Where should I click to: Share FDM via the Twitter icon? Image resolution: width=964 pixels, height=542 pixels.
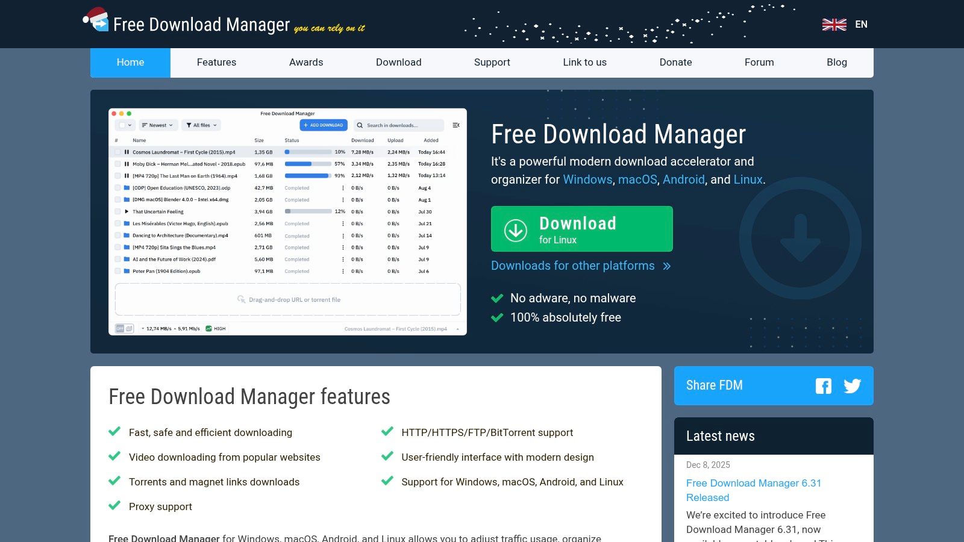point(853,386)
